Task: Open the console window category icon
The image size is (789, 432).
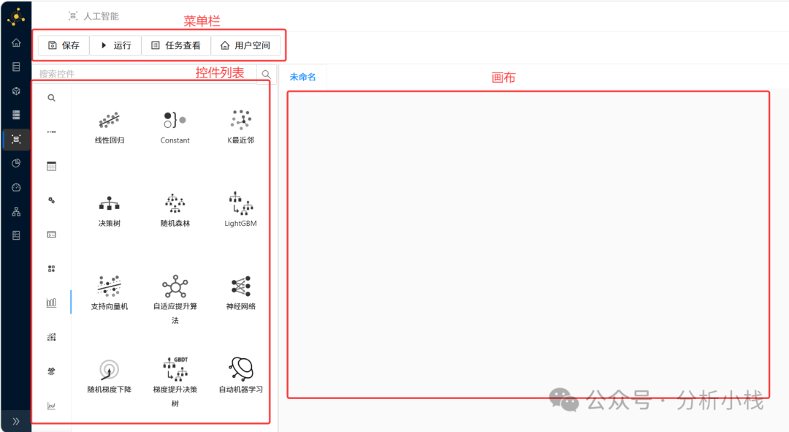Action: coord(51,235)
